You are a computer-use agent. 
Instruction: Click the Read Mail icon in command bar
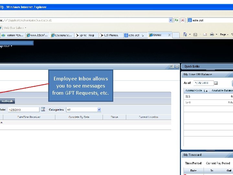[205, 35]
